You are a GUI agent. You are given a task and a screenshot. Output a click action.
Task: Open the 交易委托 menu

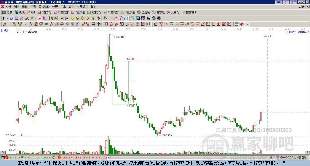[82, 7]
